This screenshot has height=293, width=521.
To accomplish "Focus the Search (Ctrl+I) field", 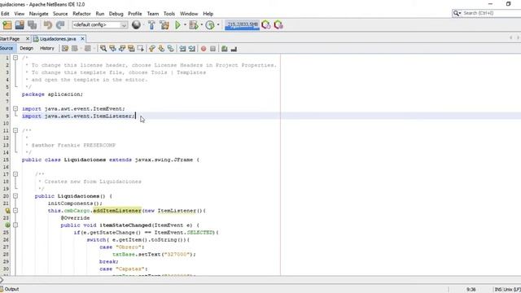I will tap(492, 13).
